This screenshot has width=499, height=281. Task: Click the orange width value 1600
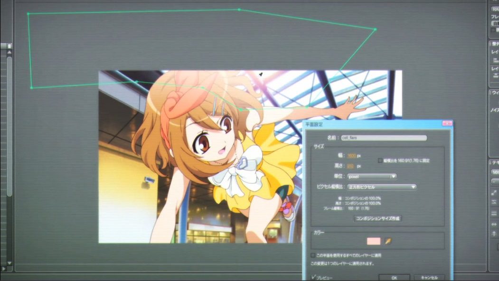(351, 156)
